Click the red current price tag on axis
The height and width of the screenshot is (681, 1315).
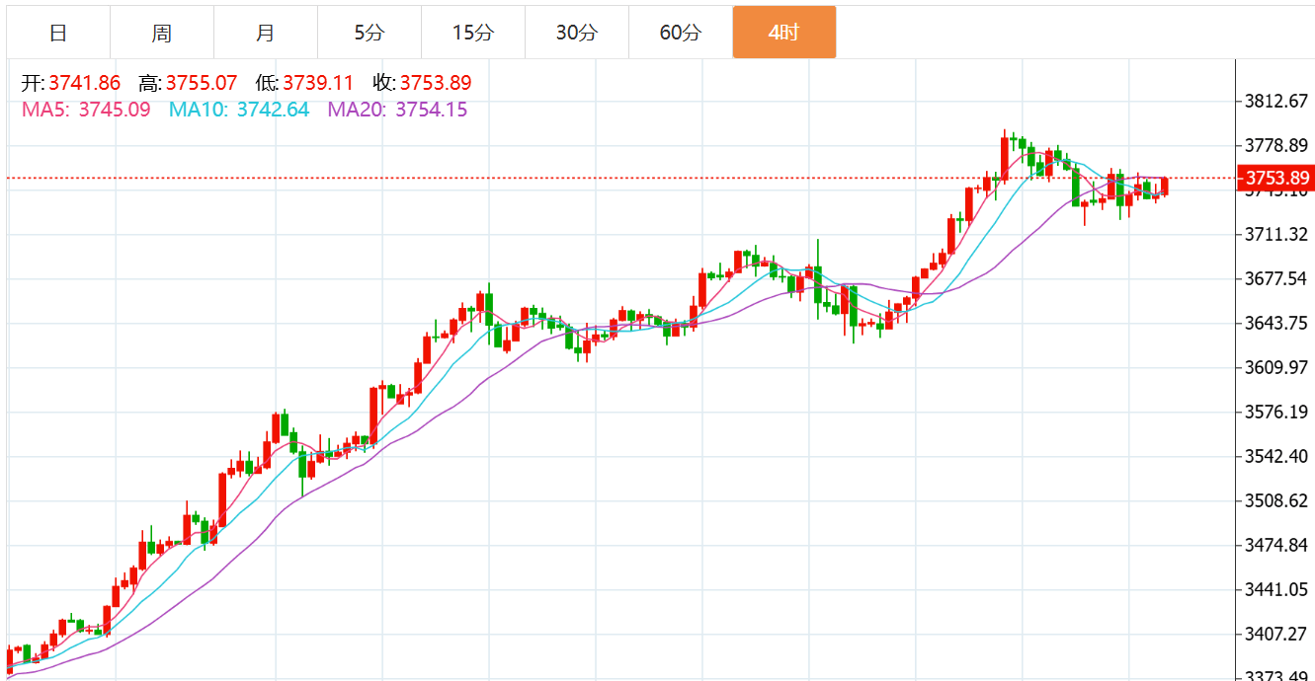1276,179
